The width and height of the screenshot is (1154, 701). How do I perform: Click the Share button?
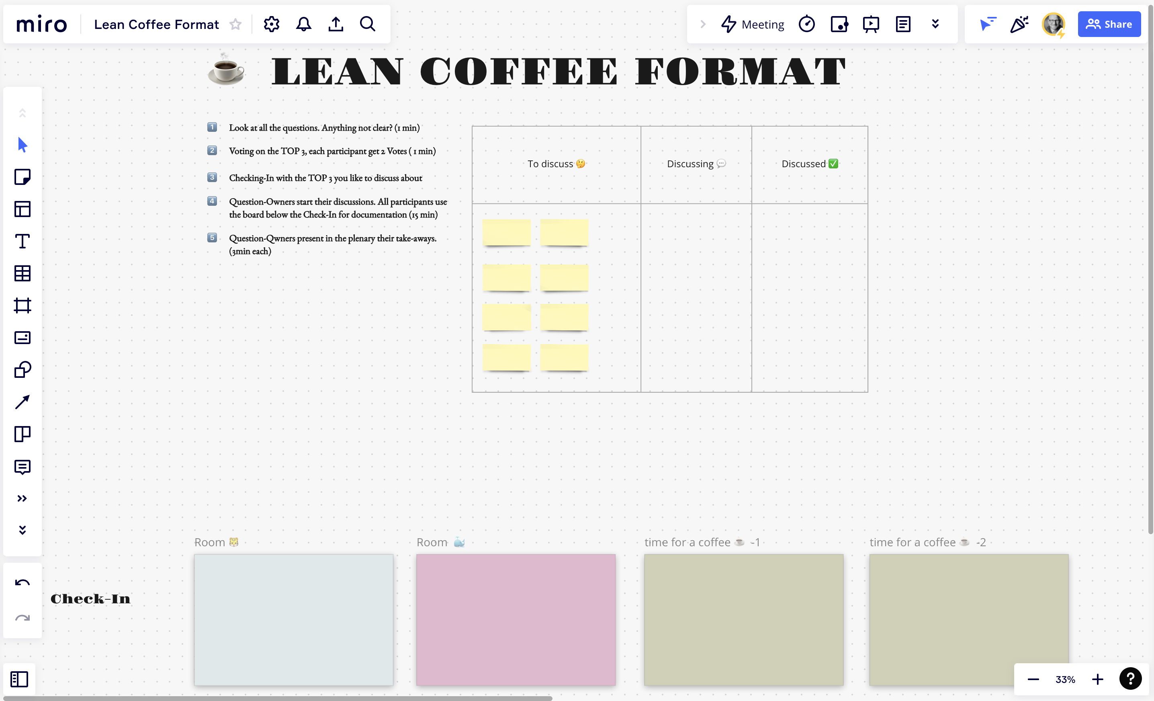click(x=1109, y=25)
